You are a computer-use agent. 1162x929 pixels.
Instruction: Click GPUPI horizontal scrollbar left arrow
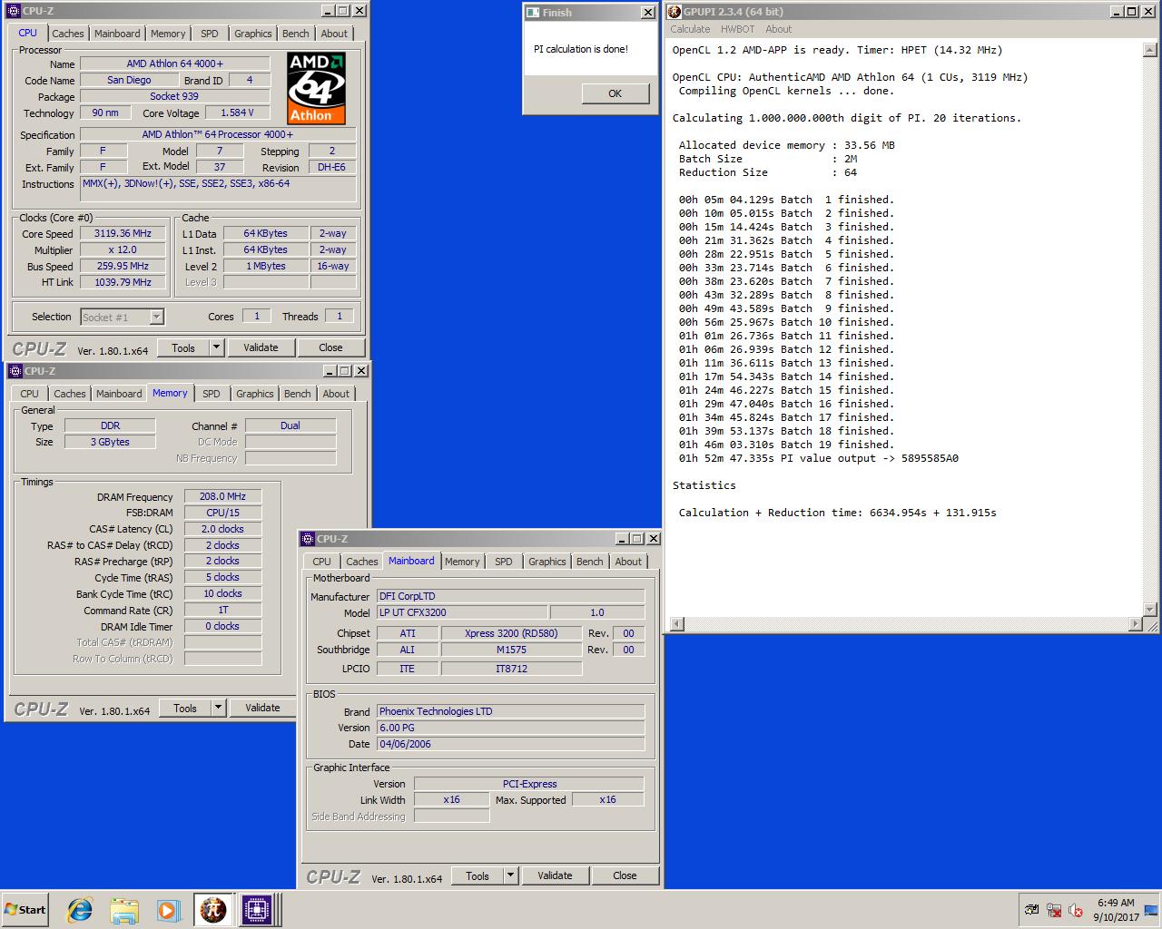point(676,624)
